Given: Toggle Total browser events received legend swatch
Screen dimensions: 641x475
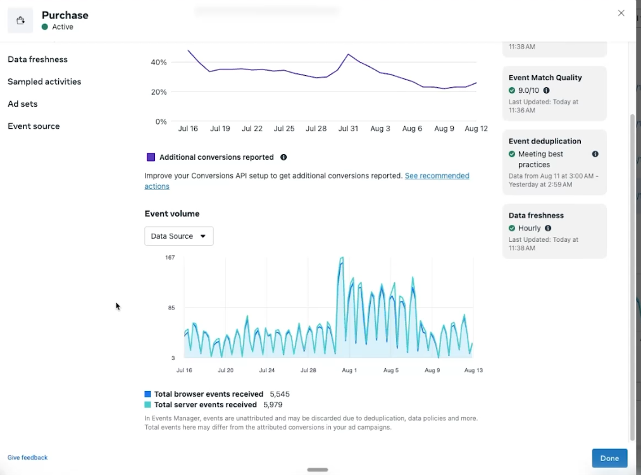Looking at the screenshot, I should point(147,394).
